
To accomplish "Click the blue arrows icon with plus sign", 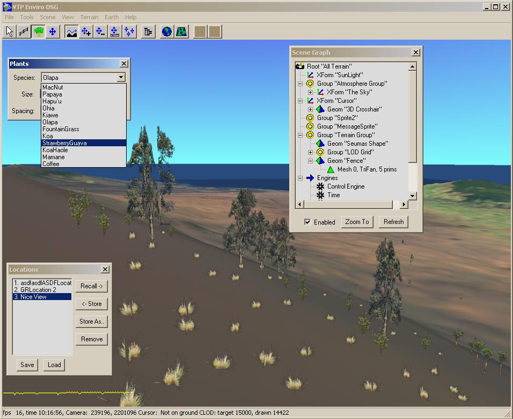I will coord(86,32).
